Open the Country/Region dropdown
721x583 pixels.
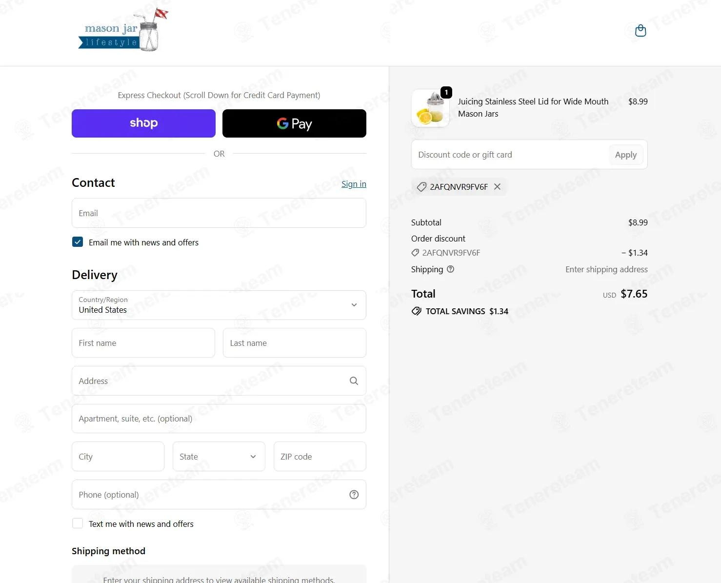(219, 305)
